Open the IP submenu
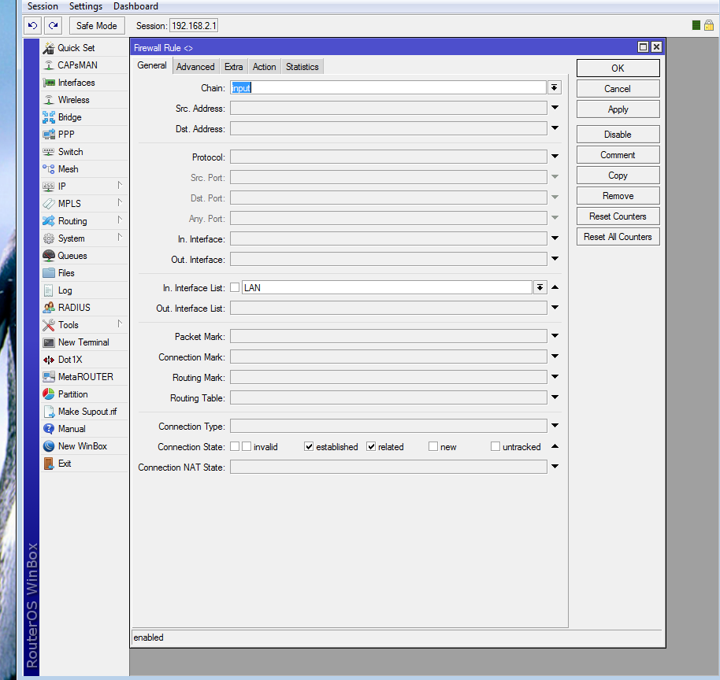Screen dimensions: 720x680 pyautogui.click(x=84, y=187)
